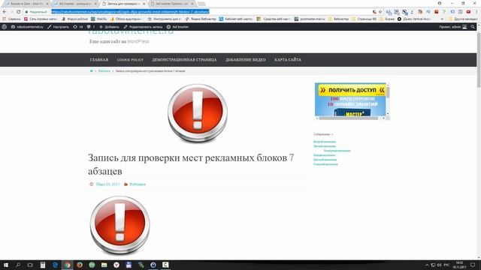Screen dimensions: 481x270
Task: Open the Вебмастер bookmarks folder
Action: point(338,19)
